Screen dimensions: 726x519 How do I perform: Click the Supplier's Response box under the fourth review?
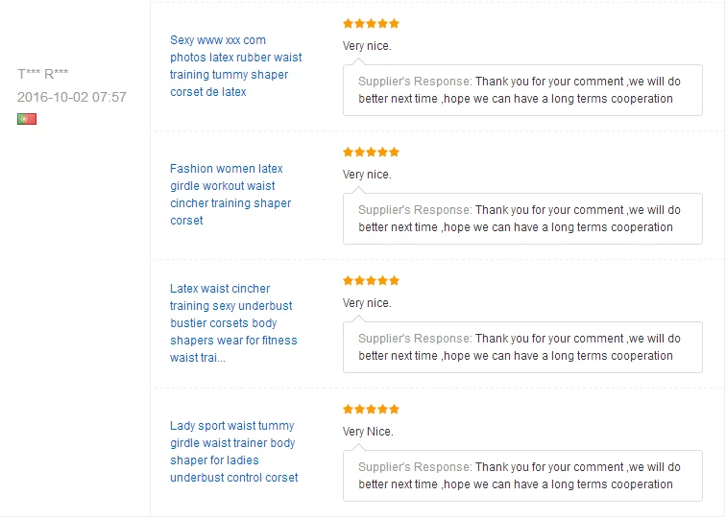tap(522, 476)
